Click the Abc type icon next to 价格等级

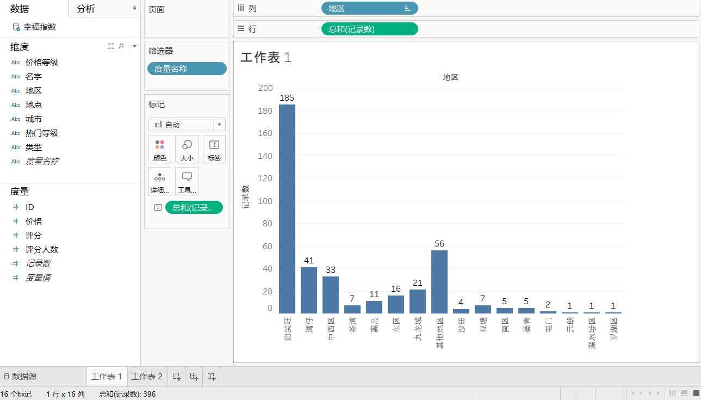[x=16, y=62]
